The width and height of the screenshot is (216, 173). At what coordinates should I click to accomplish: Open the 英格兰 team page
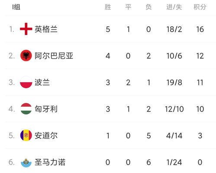pos(46,29)
